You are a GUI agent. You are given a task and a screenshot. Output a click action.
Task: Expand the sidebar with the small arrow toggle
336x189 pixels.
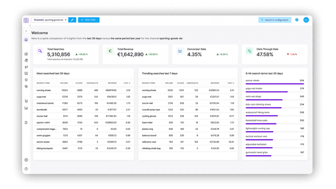30,26
